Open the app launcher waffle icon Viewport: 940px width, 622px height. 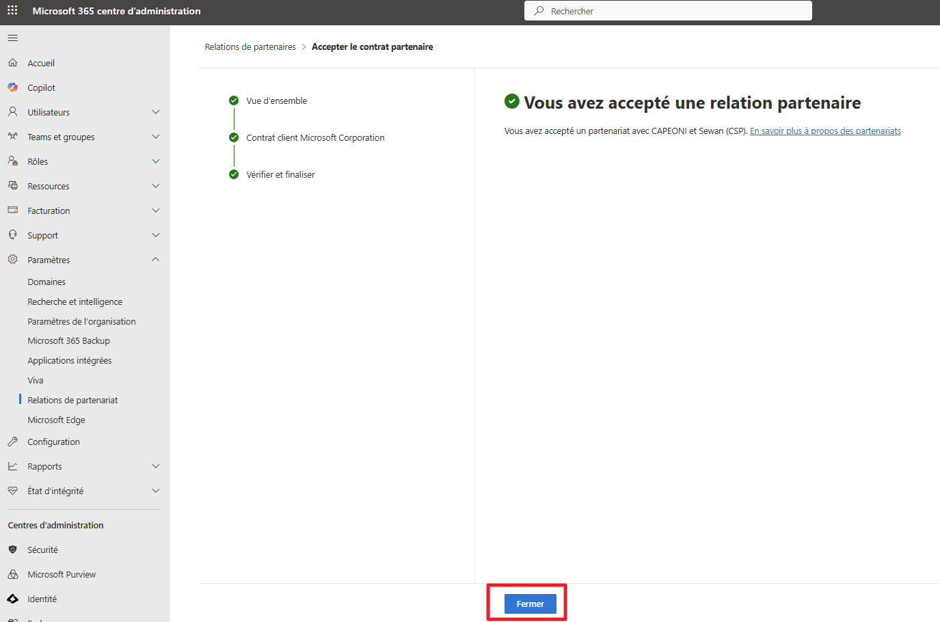(12, 10)
